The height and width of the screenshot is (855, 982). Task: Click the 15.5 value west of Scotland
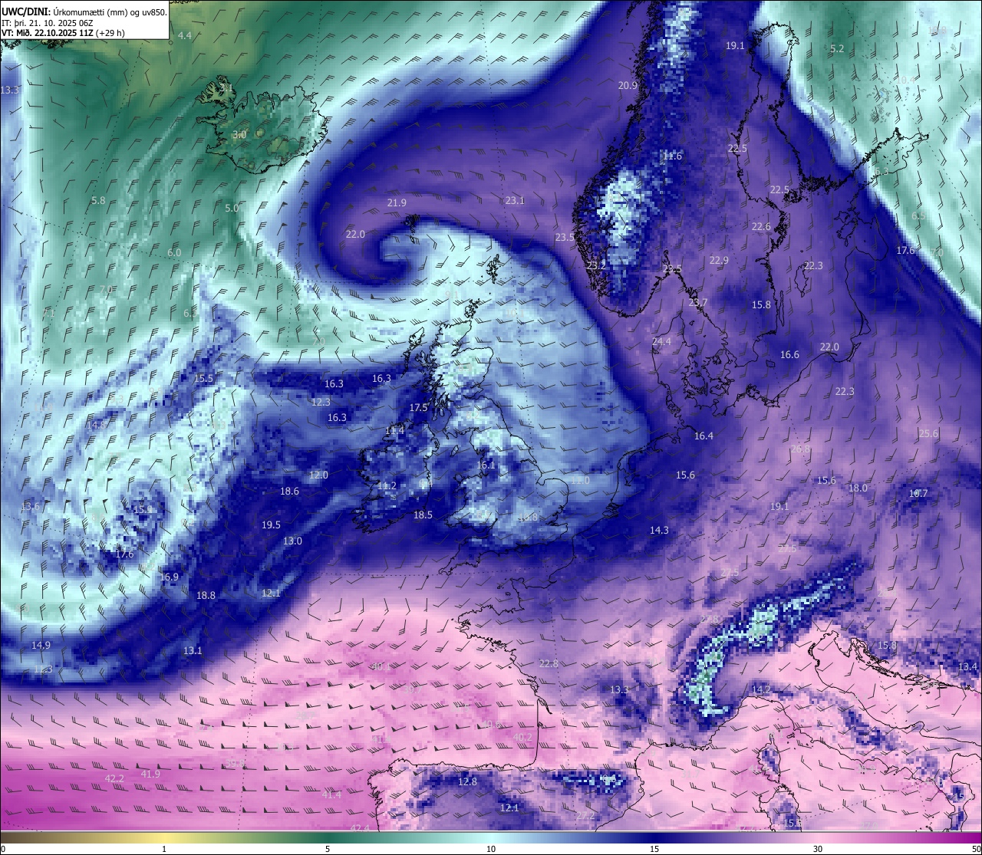pyautogui.click(x=203, y=379)
